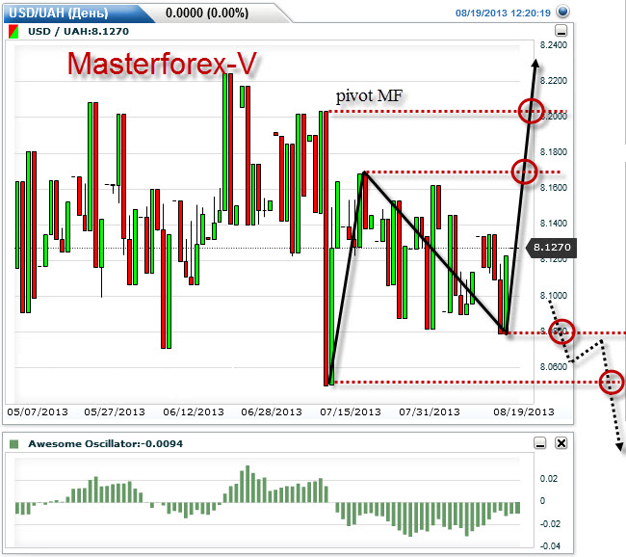Click the current price label 8.1270
The image size is (626, 557).
(551, 248)
